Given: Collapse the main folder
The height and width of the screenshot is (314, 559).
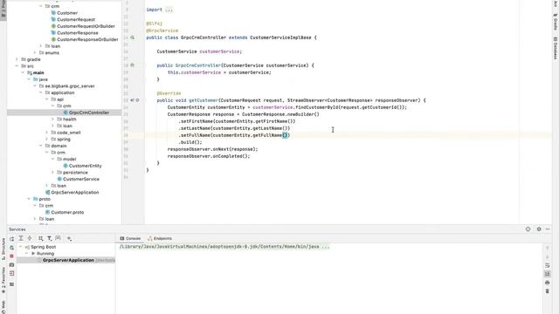Looking at the screenshot, I should pyautogui.click(x=23, y=72).
